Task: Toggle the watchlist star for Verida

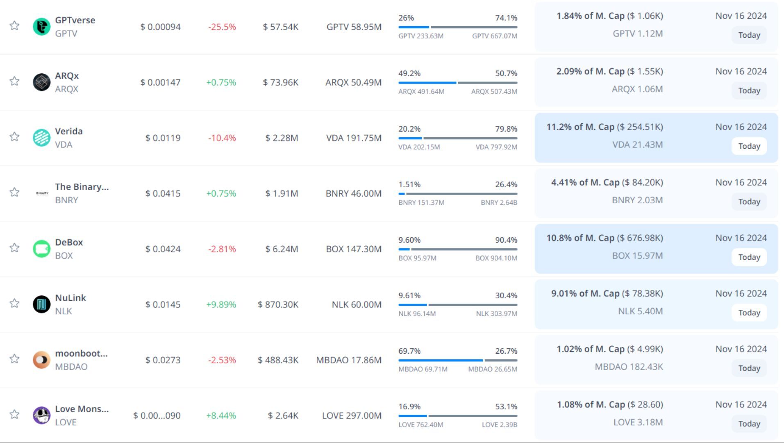Action: point(14,137)
